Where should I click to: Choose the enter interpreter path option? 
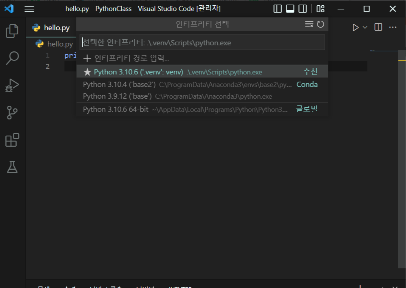pos(202,58)
